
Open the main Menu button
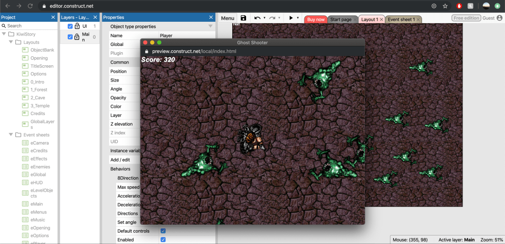click(227, 18)
